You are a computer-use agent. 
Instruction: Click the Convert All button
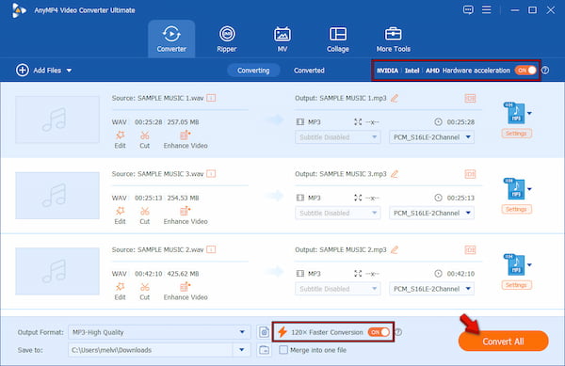tap(504, 342)
